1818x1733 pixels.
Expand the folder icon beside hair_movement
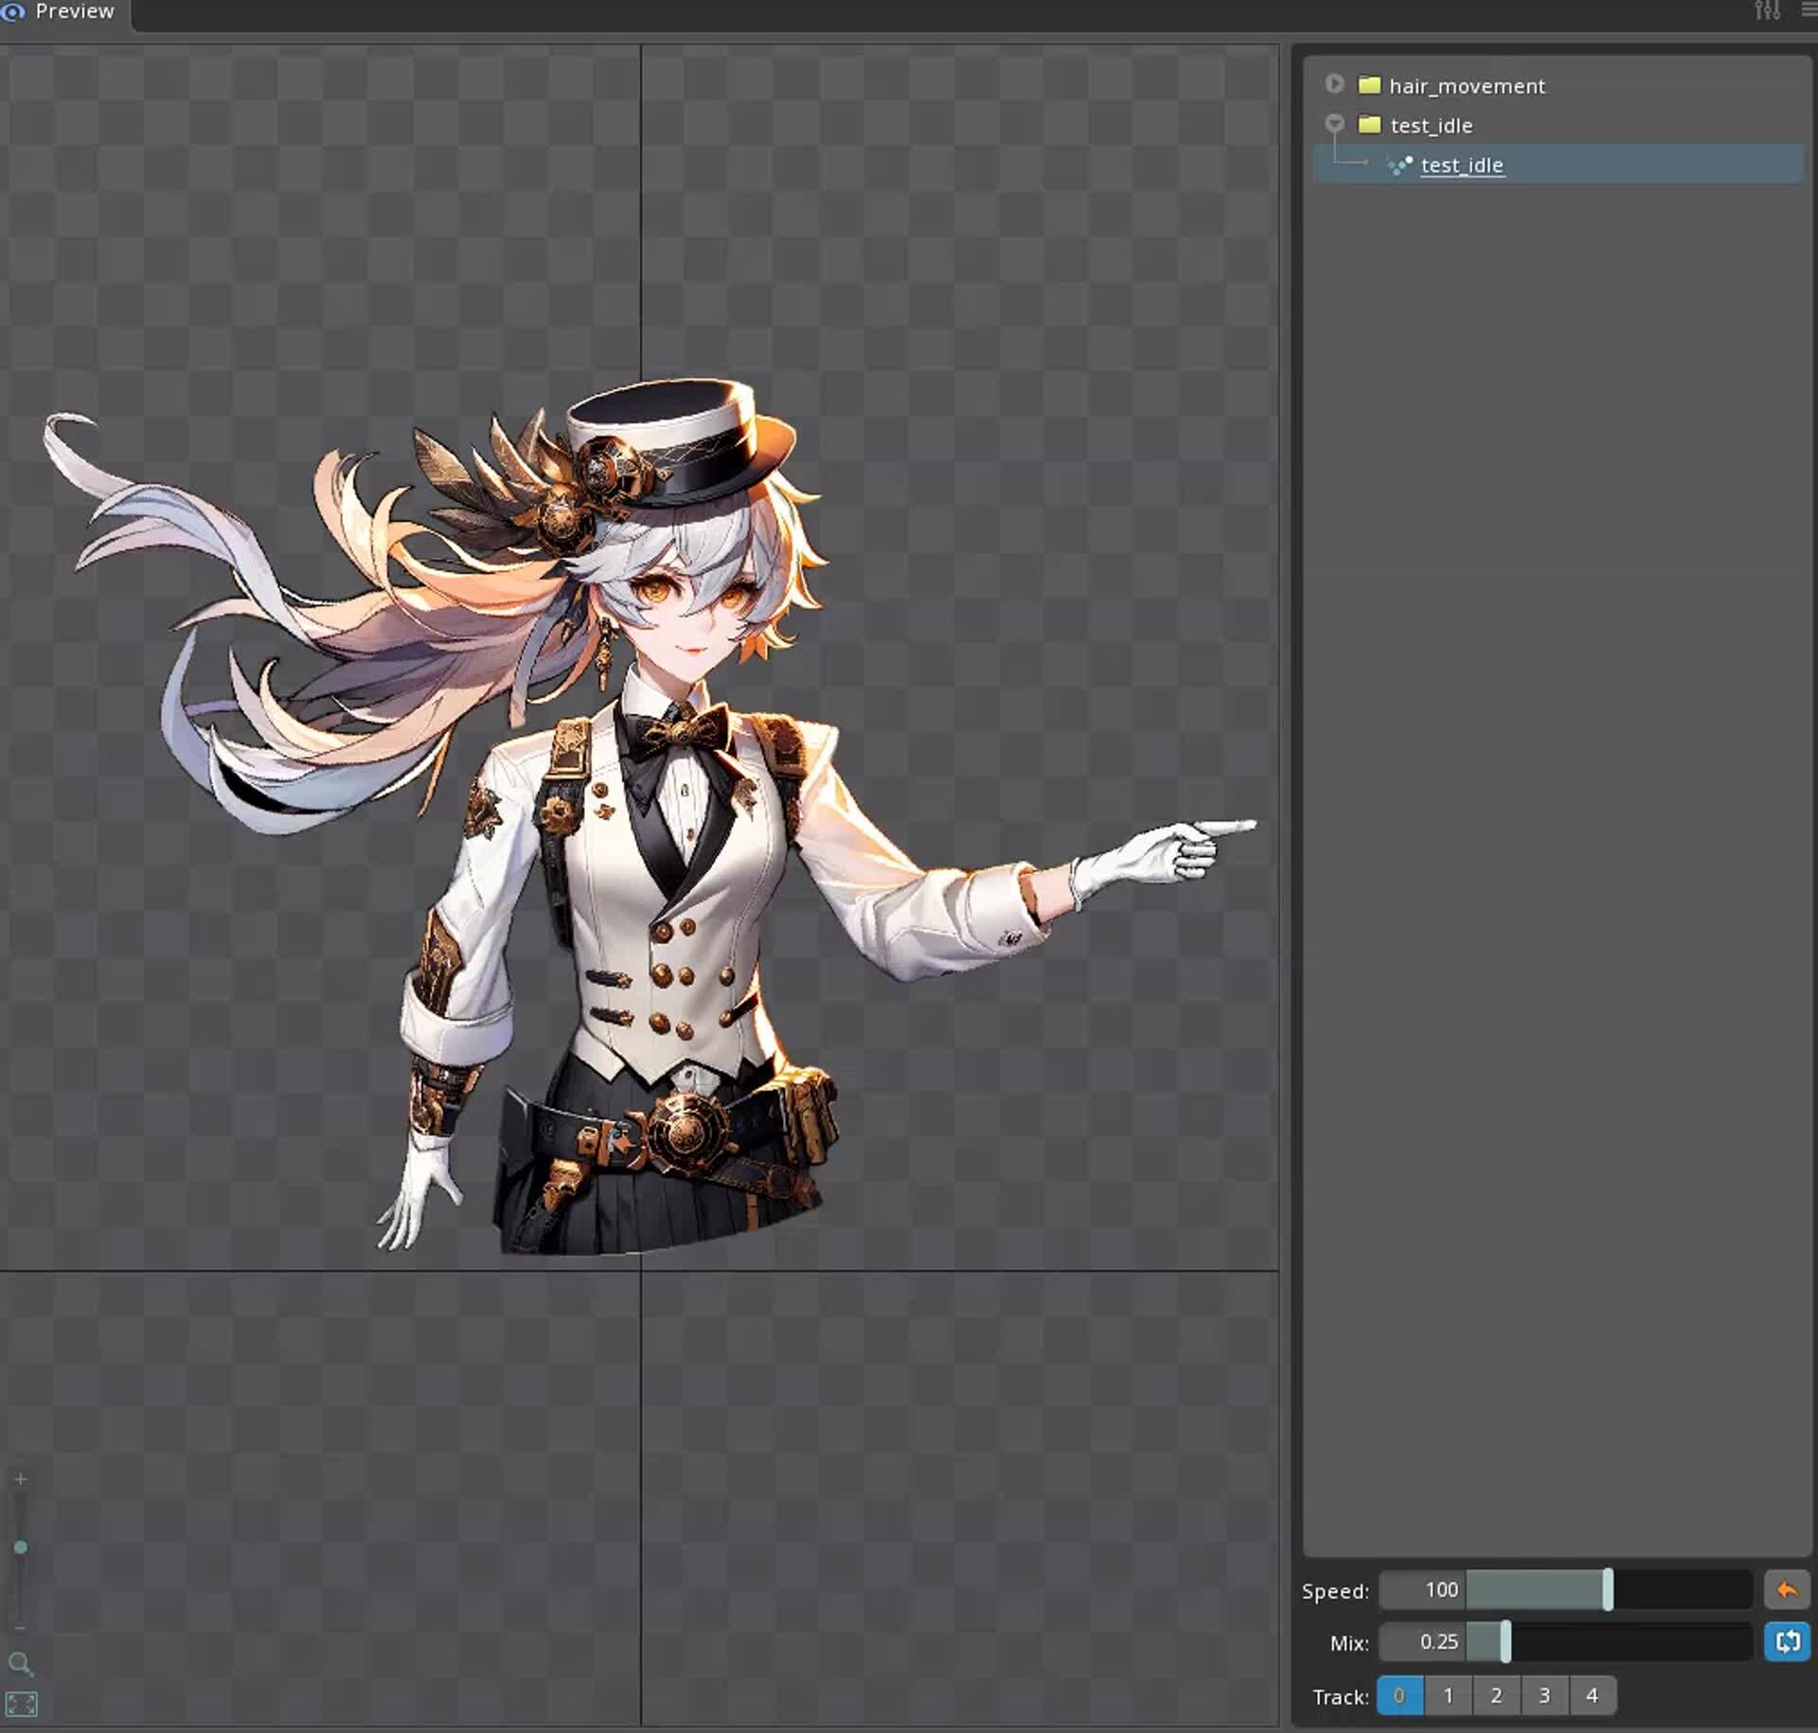[1369, 84]
